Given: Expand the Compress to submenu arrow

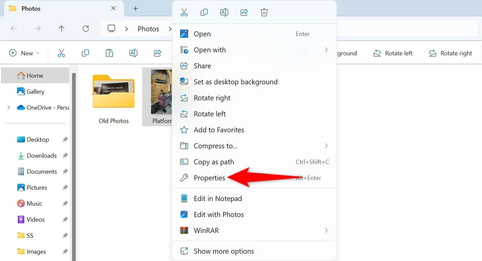Looking at the screenshot, I should 326,146.
